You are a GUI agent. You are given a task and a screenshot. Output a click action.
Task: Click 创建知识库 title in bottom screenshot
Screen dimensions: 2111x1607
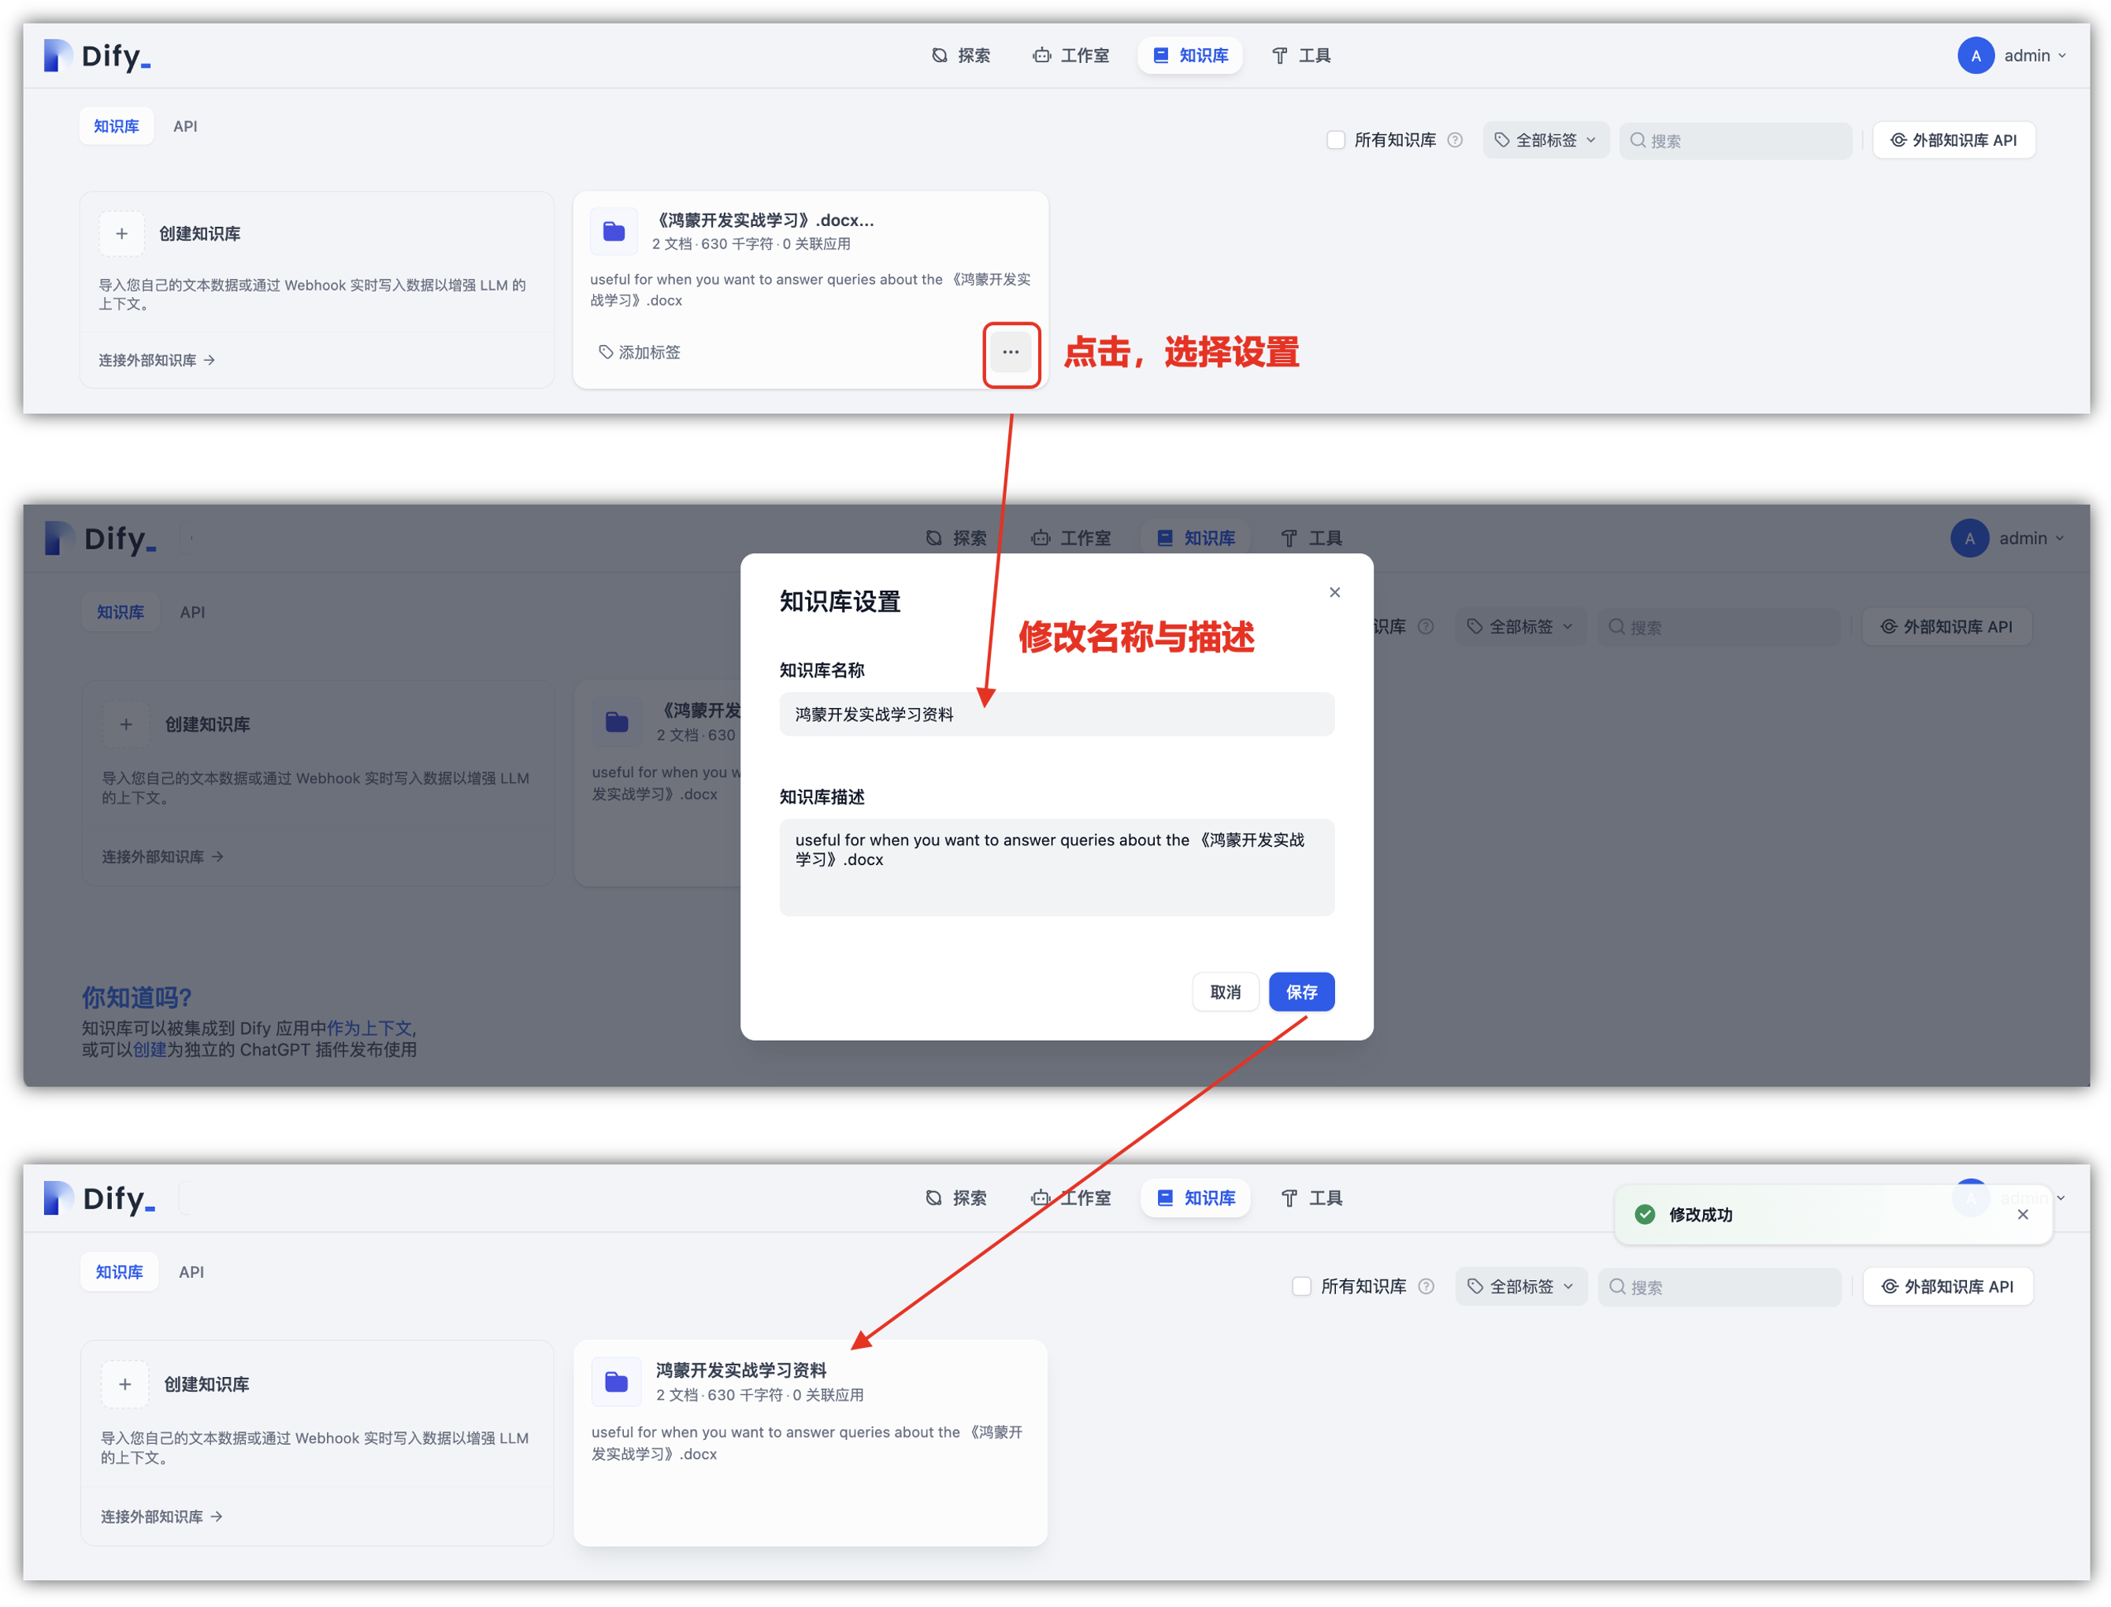(206, 1384)
